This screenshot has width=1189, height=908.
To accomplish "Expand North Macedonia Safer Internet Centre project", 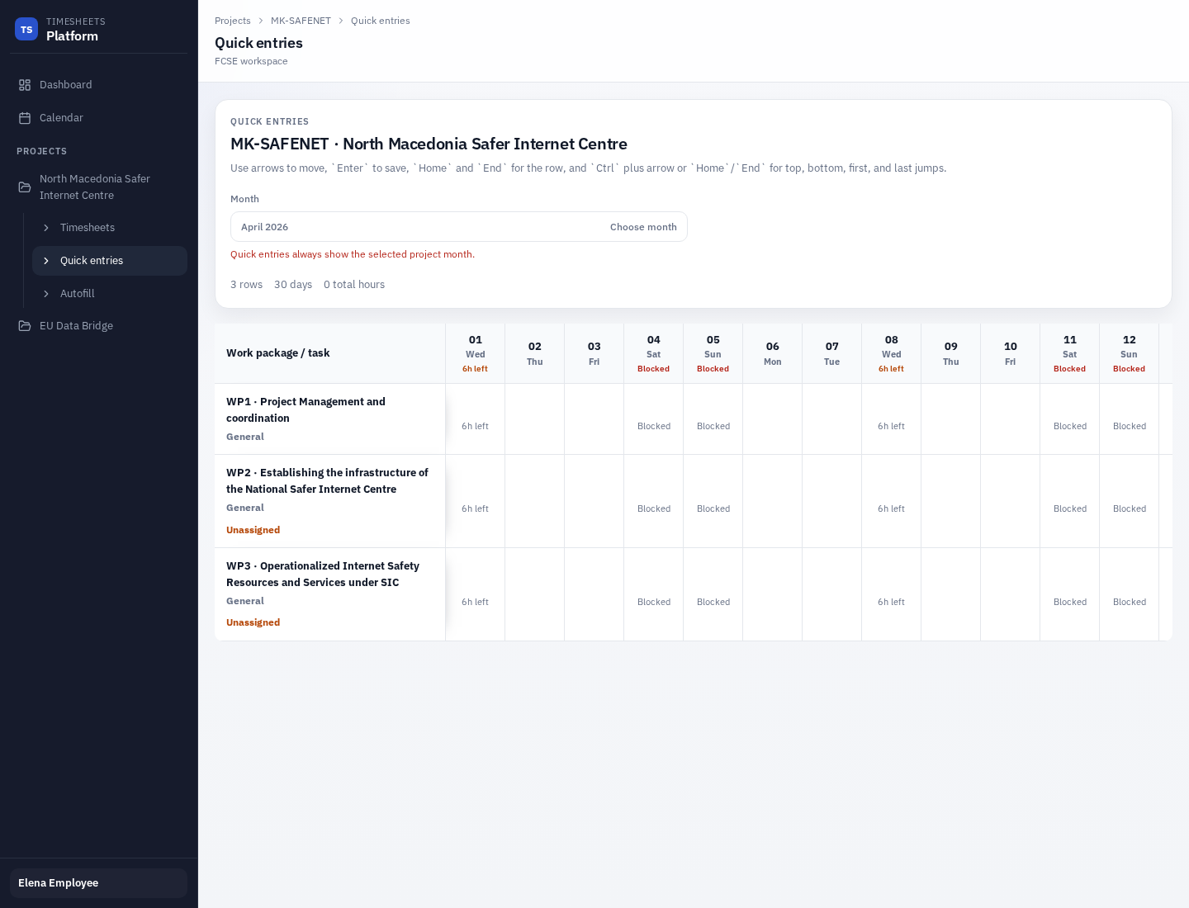I will point(95,187).
